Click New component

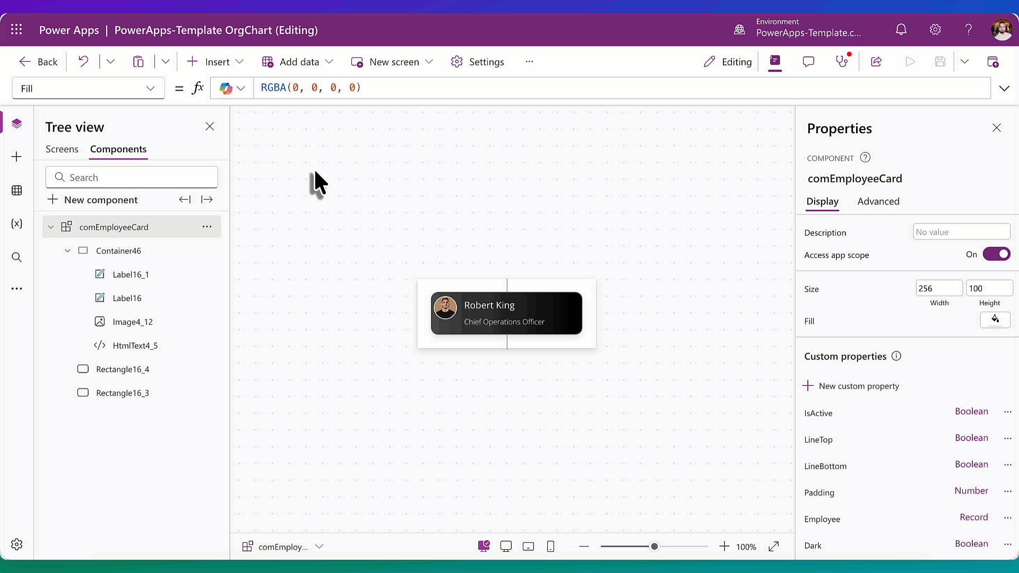tap(92, 199)
